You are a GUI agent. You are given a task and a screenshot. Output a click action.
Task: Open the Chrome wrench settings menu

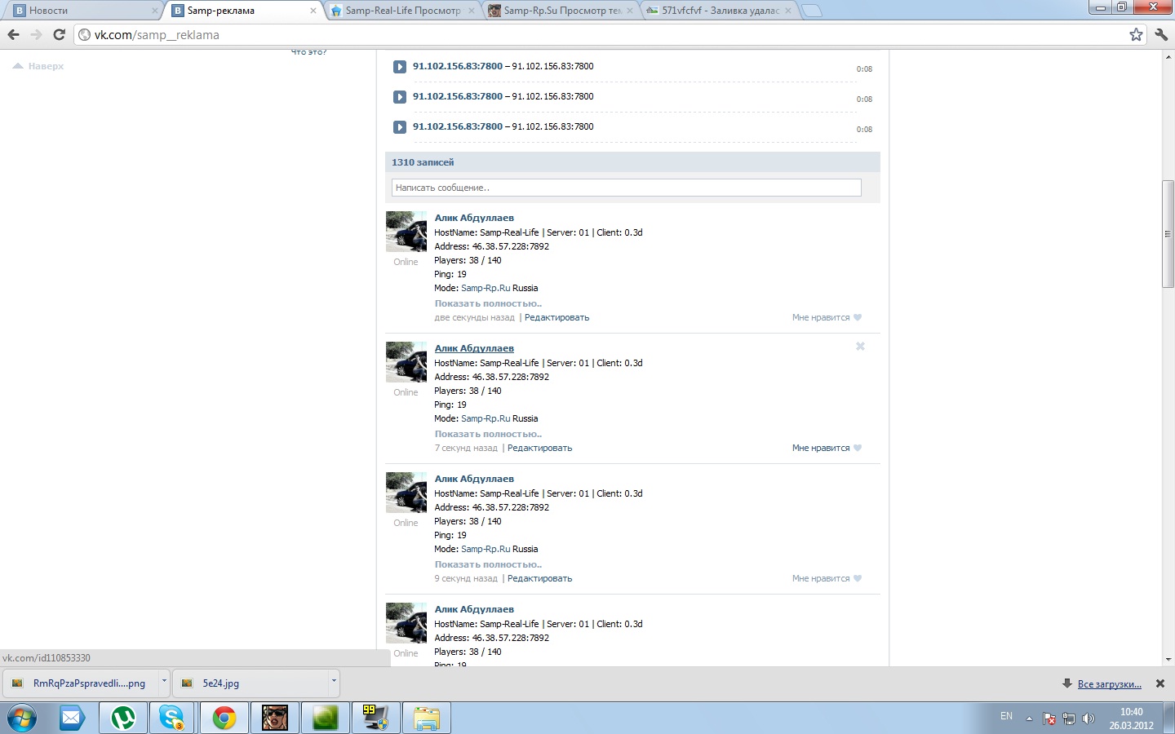1161,34
